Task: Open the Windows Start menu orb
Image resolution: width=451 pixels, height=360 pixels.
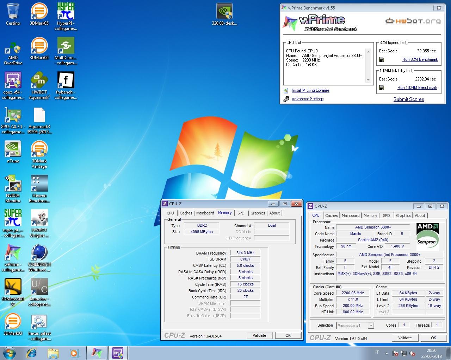Action: [x=10, y=353]
